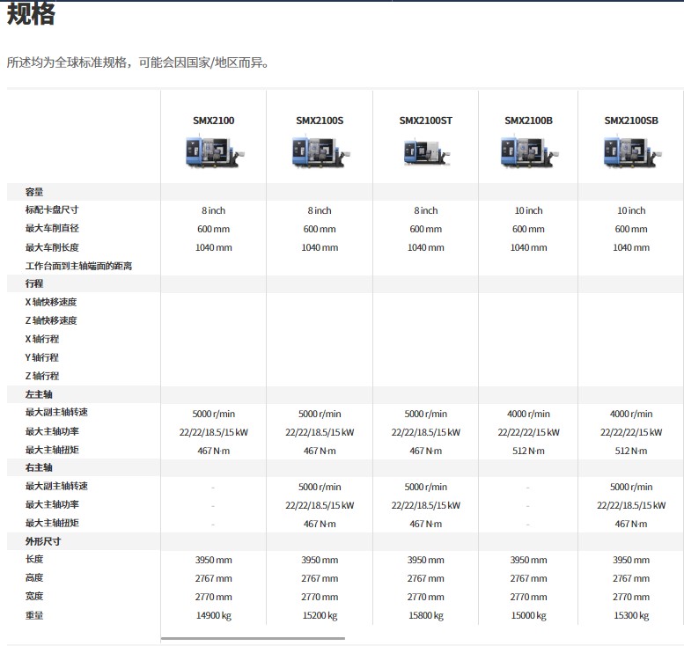
Task: Click 15200 kg weight for SMX2100S
Action: pos(320,615)
